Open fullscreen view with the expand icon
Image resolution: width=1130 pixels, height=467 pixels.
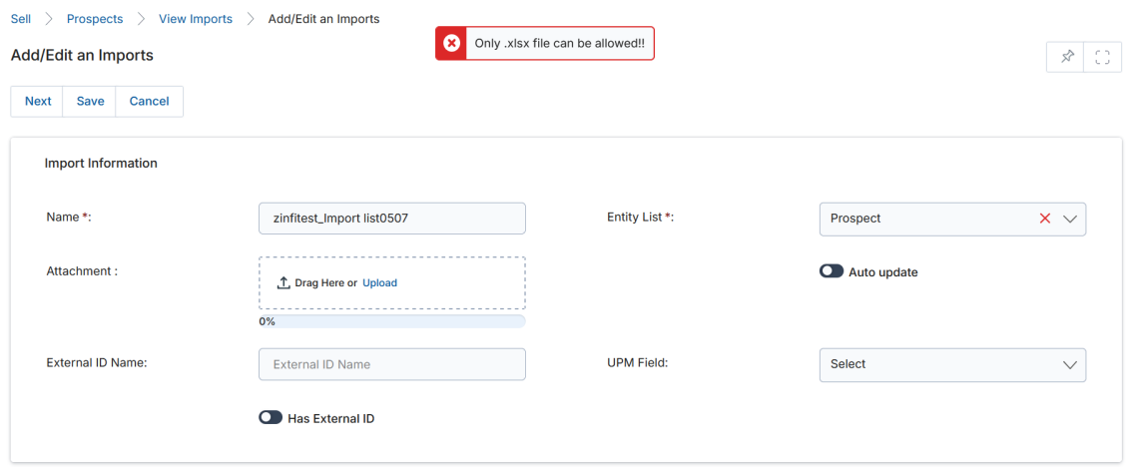(x=1102, y=58)
